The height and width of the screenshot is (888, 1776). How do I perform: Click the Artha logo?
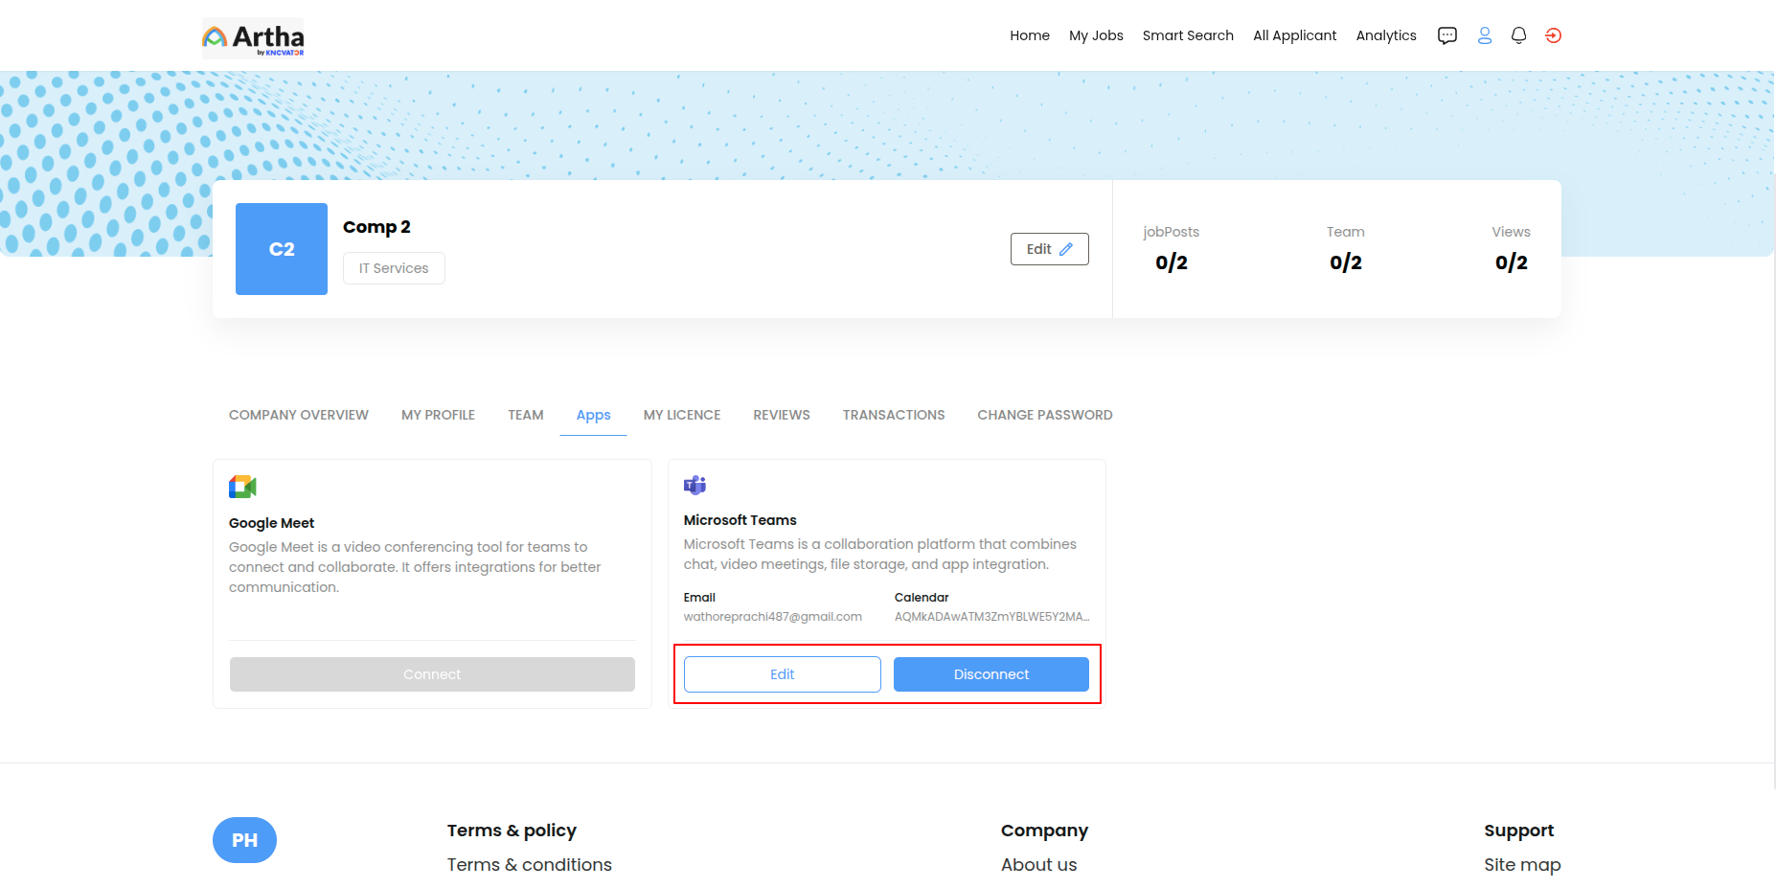click(x=253, y=38)
